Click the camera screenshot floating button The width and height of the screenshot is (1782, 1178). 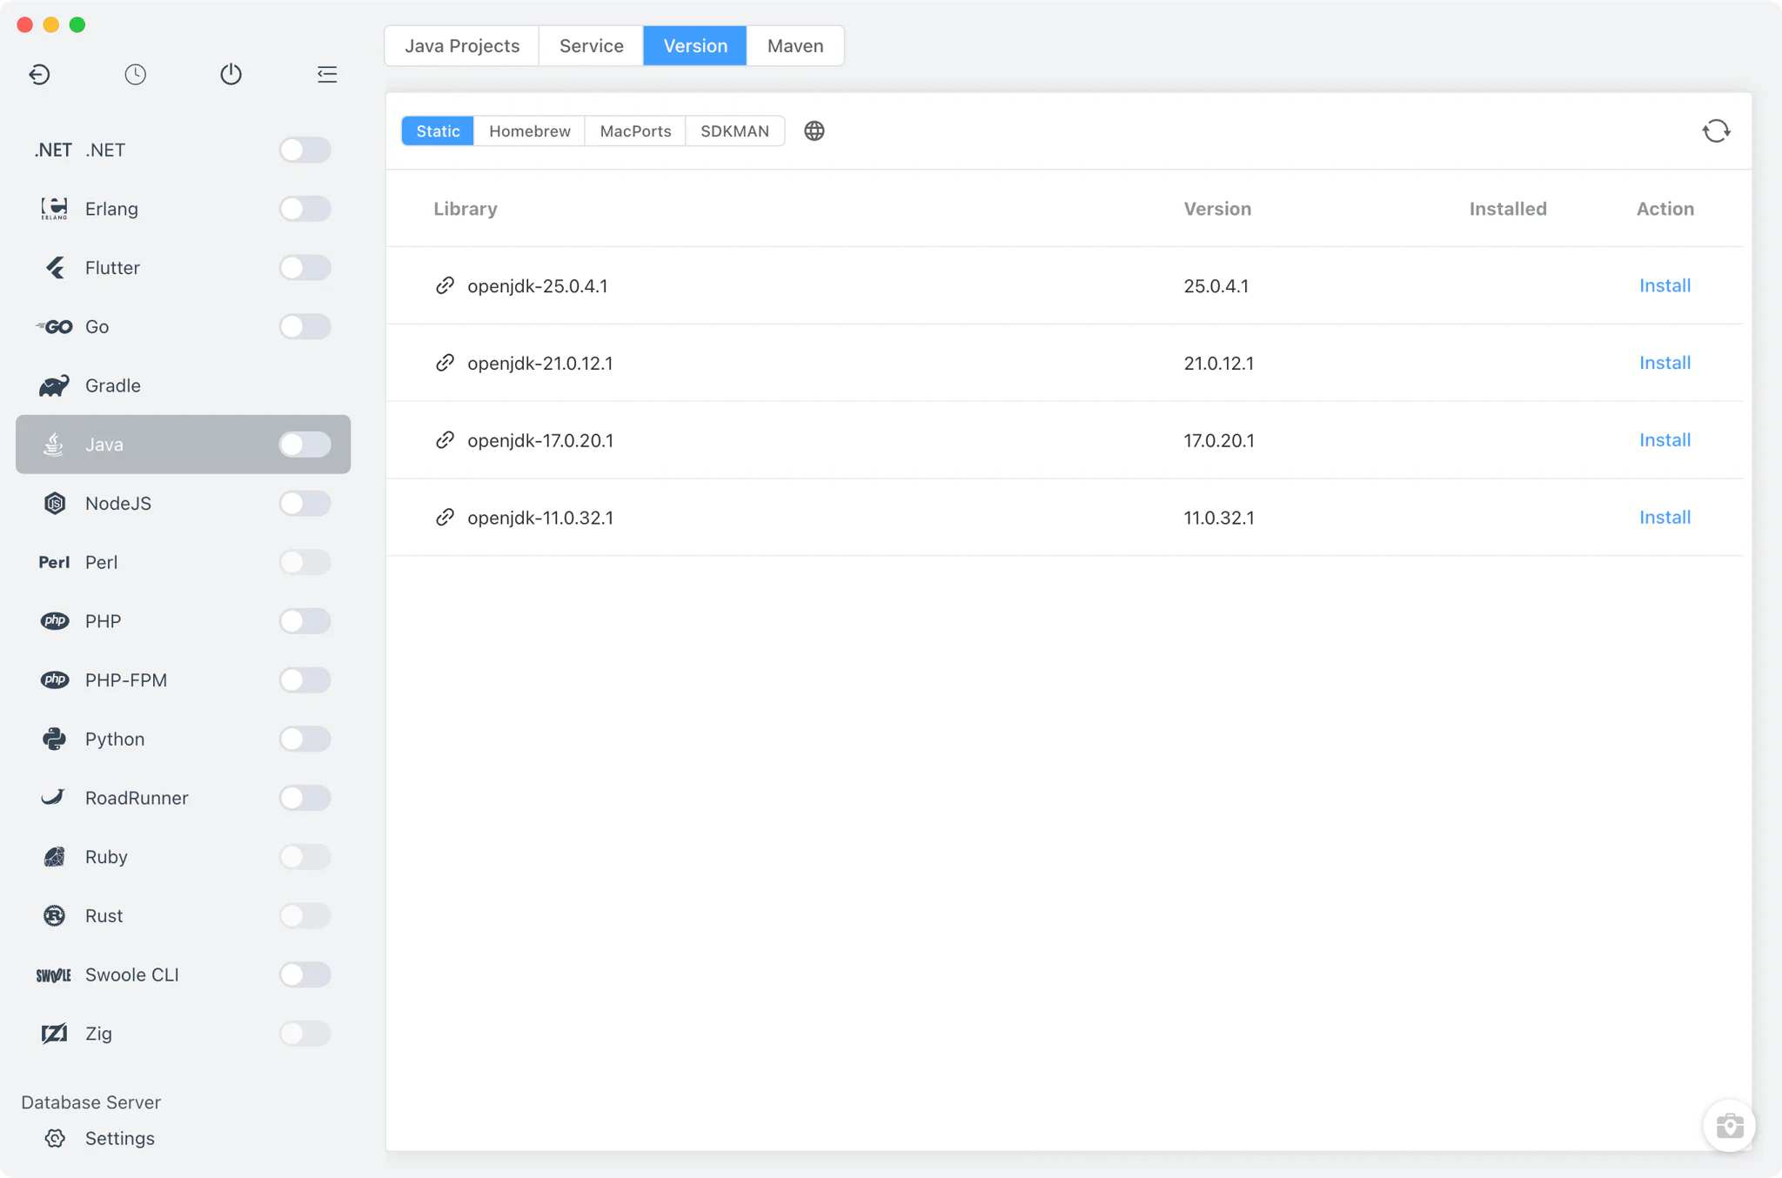pyautogui.click(x=1730, y=1126)
